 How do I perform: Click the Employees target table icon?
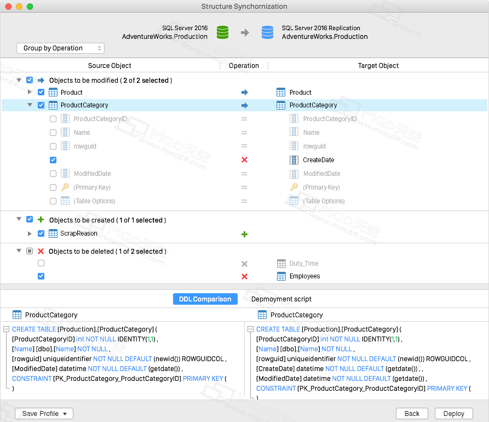pyautogui.click(x=281, y=276)
